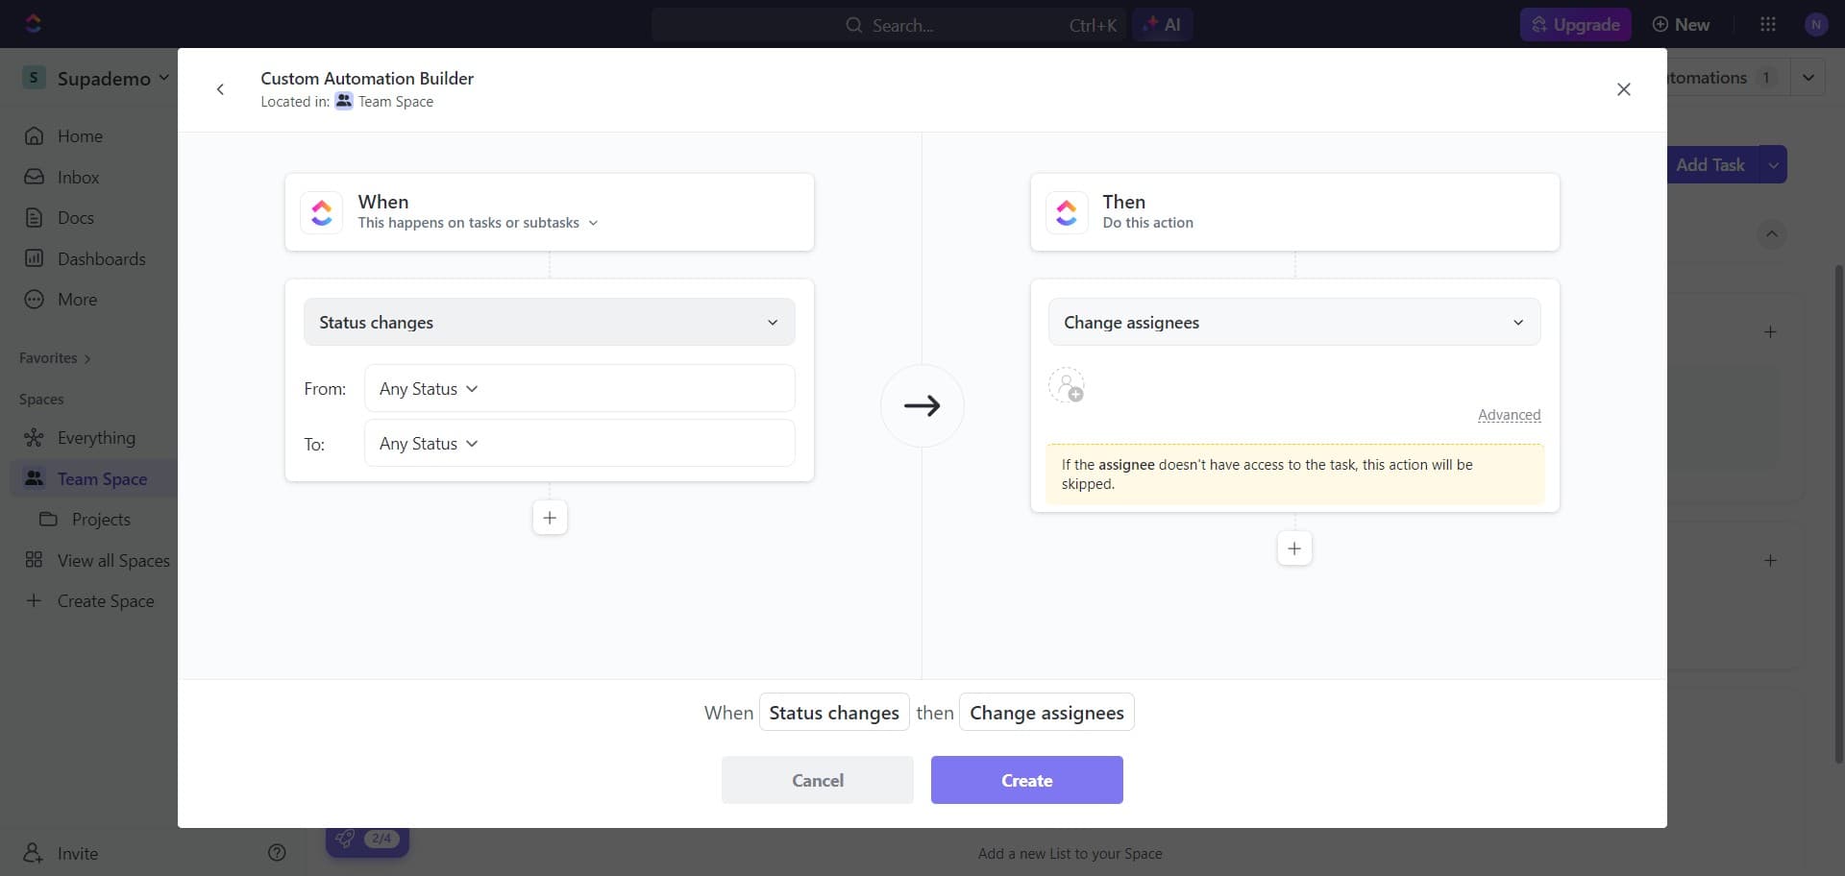Open the apps grid icon top right
This screenshot has width=1845, height=876.
(x=1768, y=24)
